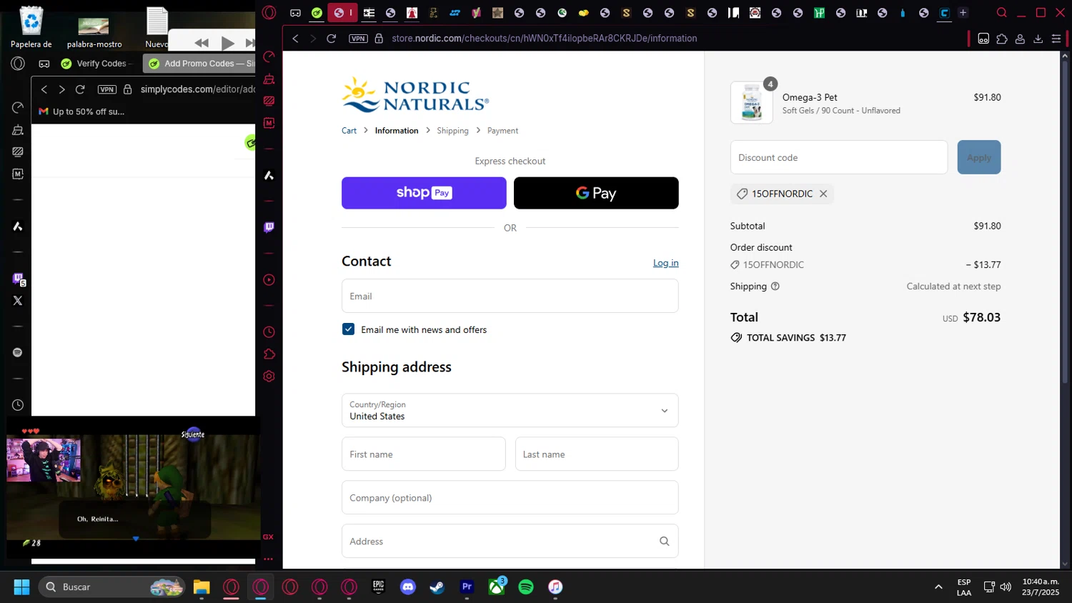Screen dimensions: 1072x603
Task: Click the Nordic Naturals logo
Action: coord(415,95)
